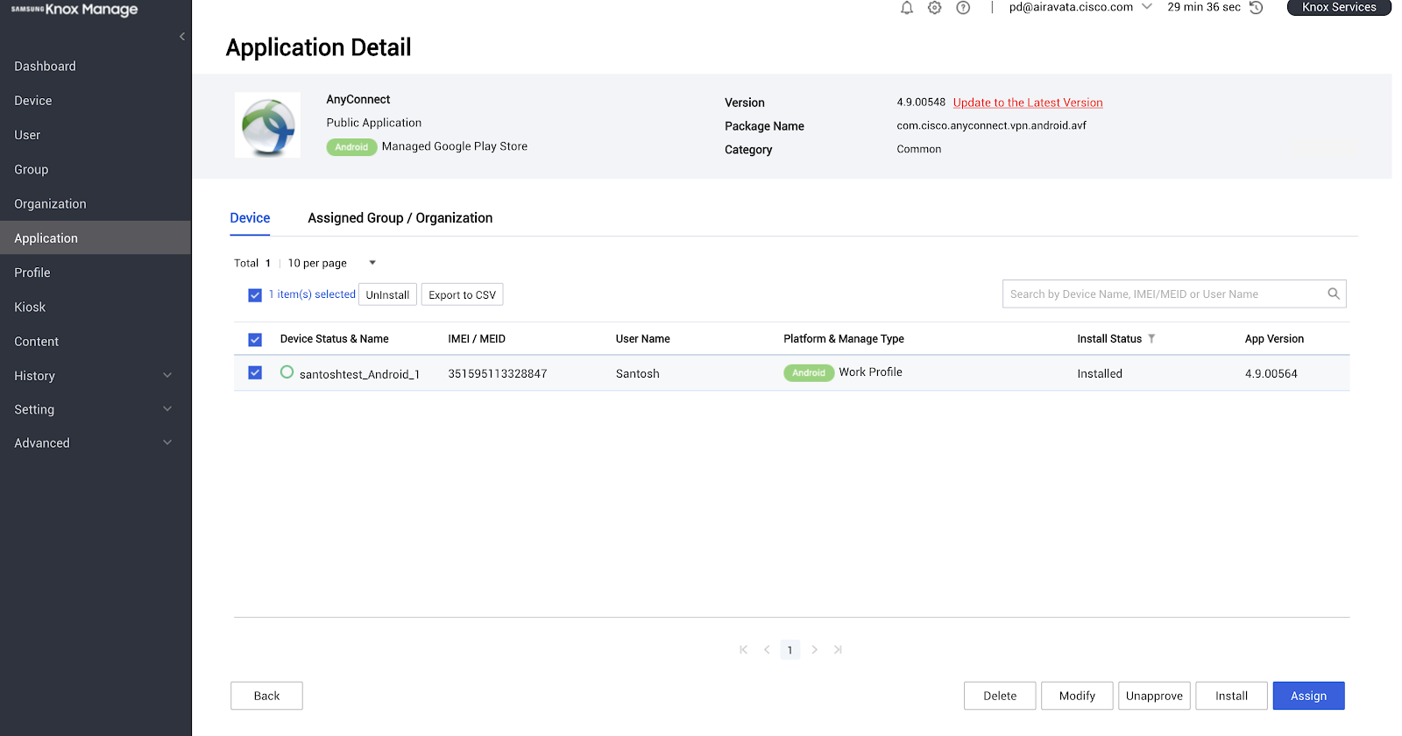Click the version number 4.9.00548
The image size is (1402, 736).
(x=921, y=102)
